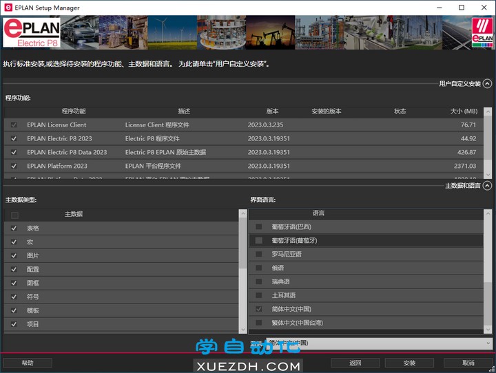This screenshot has height=373, width=496.
Task: Select size value '426.87'
Action: click(x=466, y=152)
